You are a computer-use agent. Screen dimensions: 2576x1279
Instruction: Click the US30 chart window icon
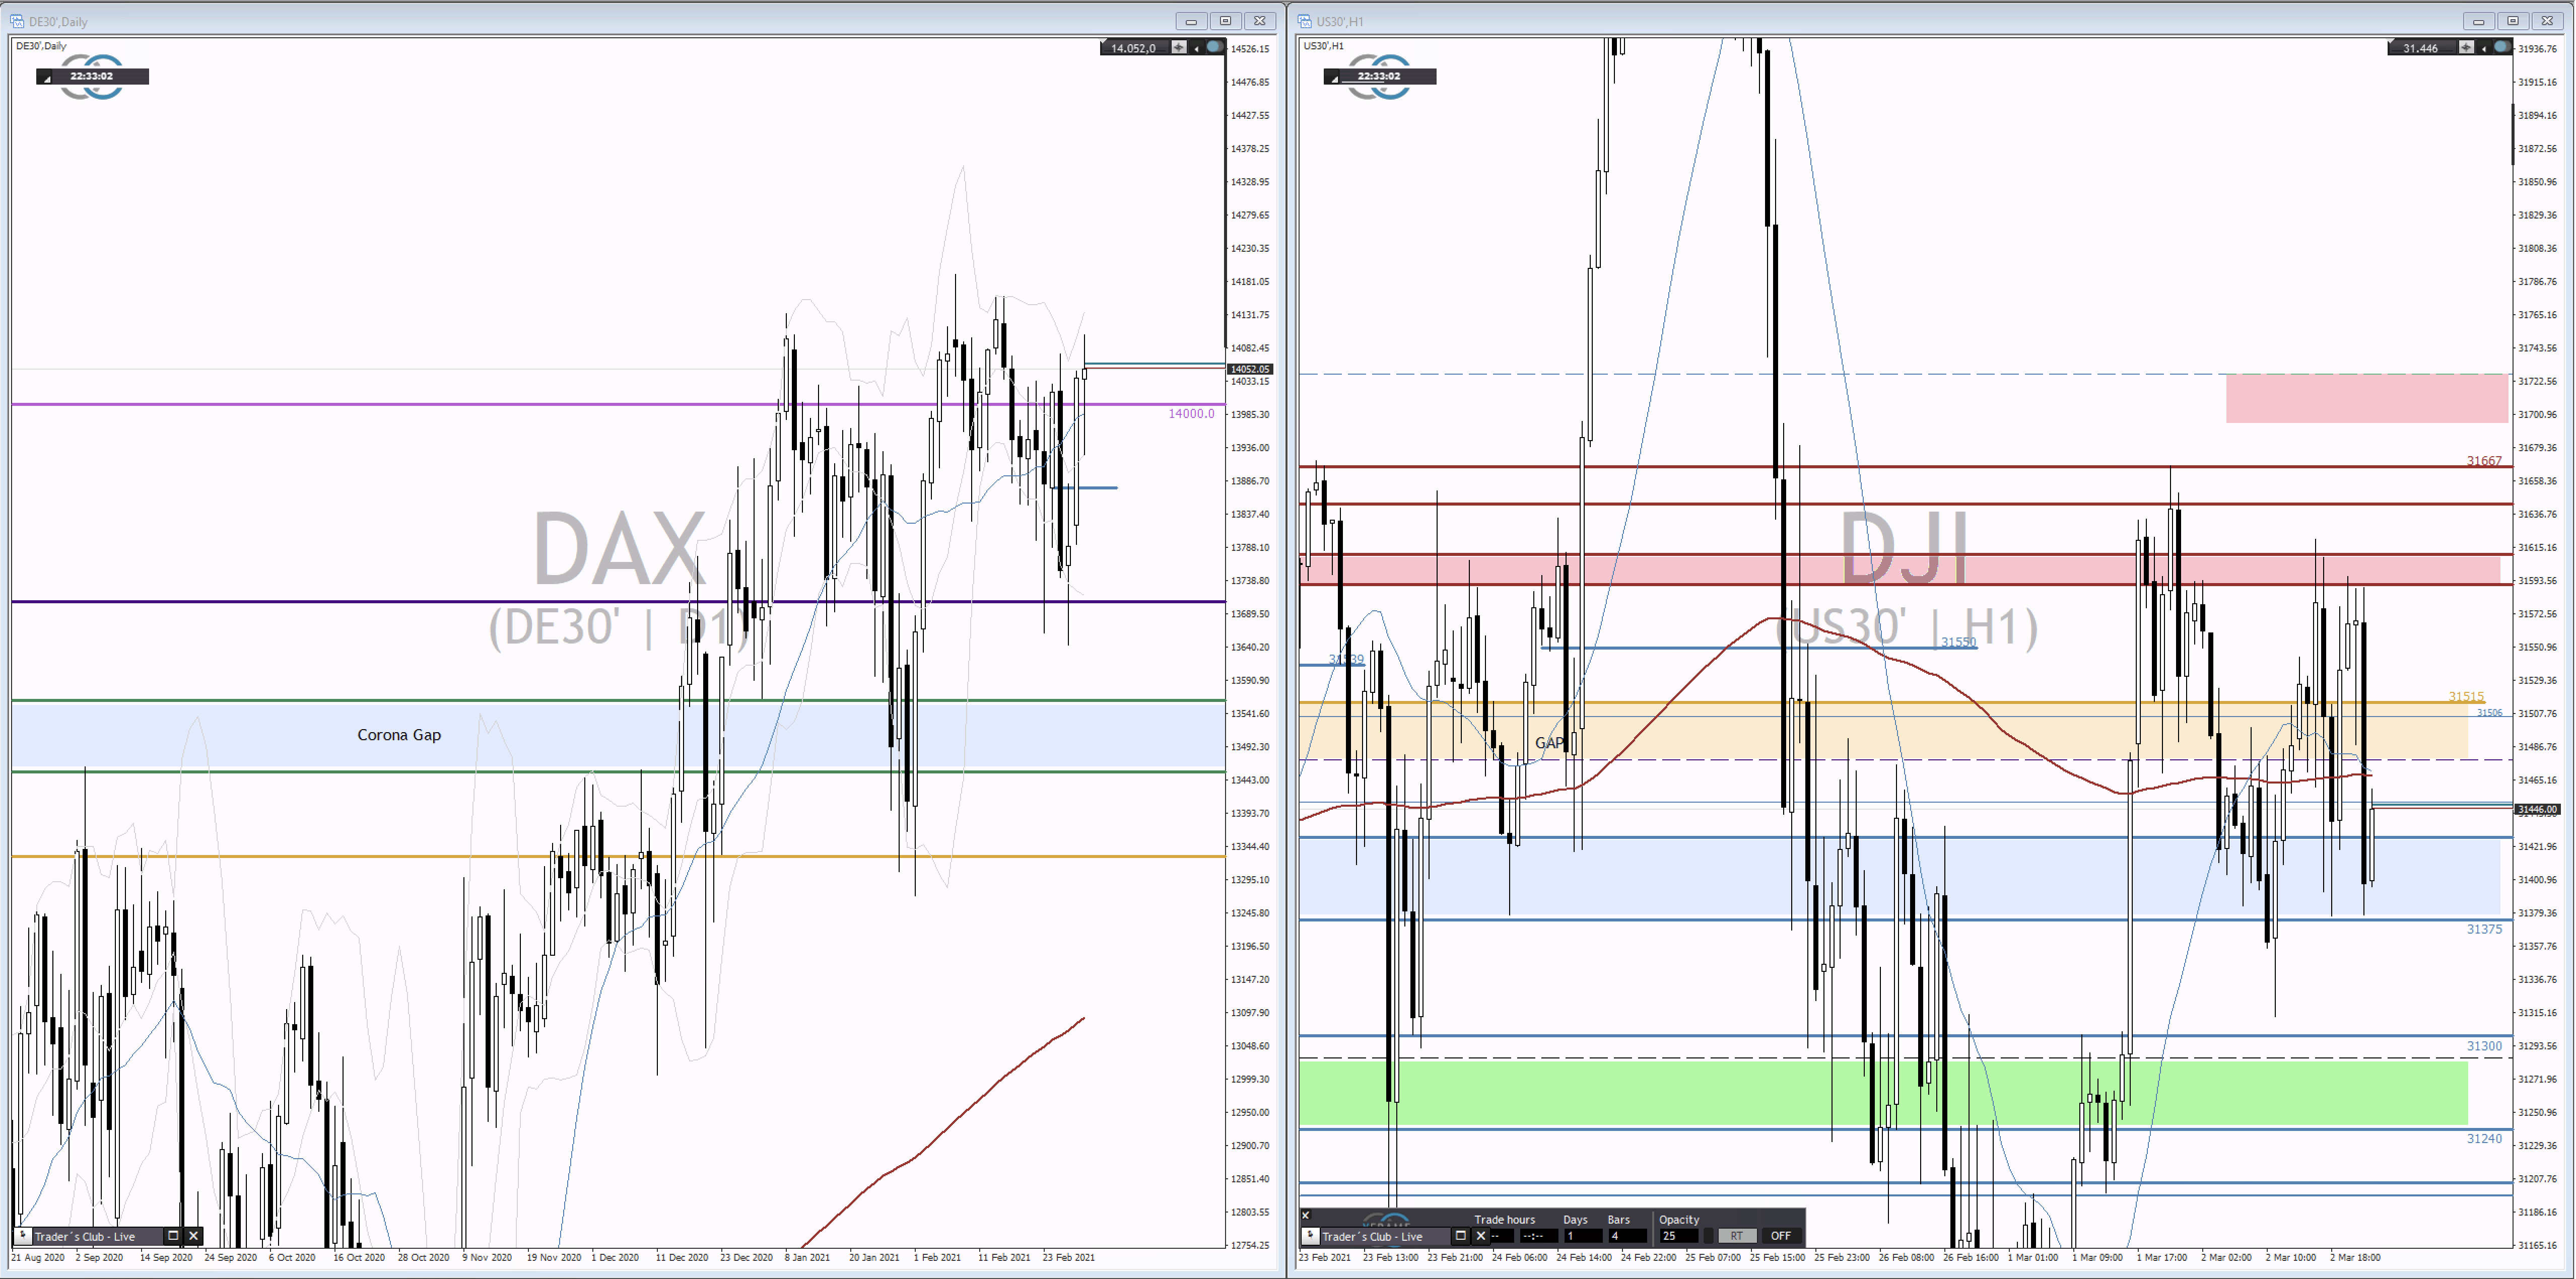[x=1305, y=21]
